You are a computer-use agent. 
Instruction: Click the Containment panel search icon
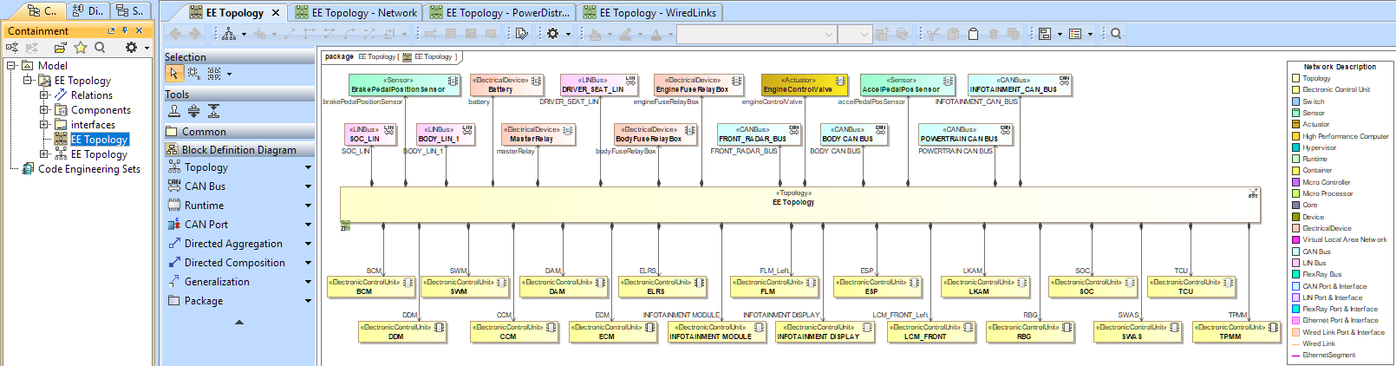tap(100, 48)
